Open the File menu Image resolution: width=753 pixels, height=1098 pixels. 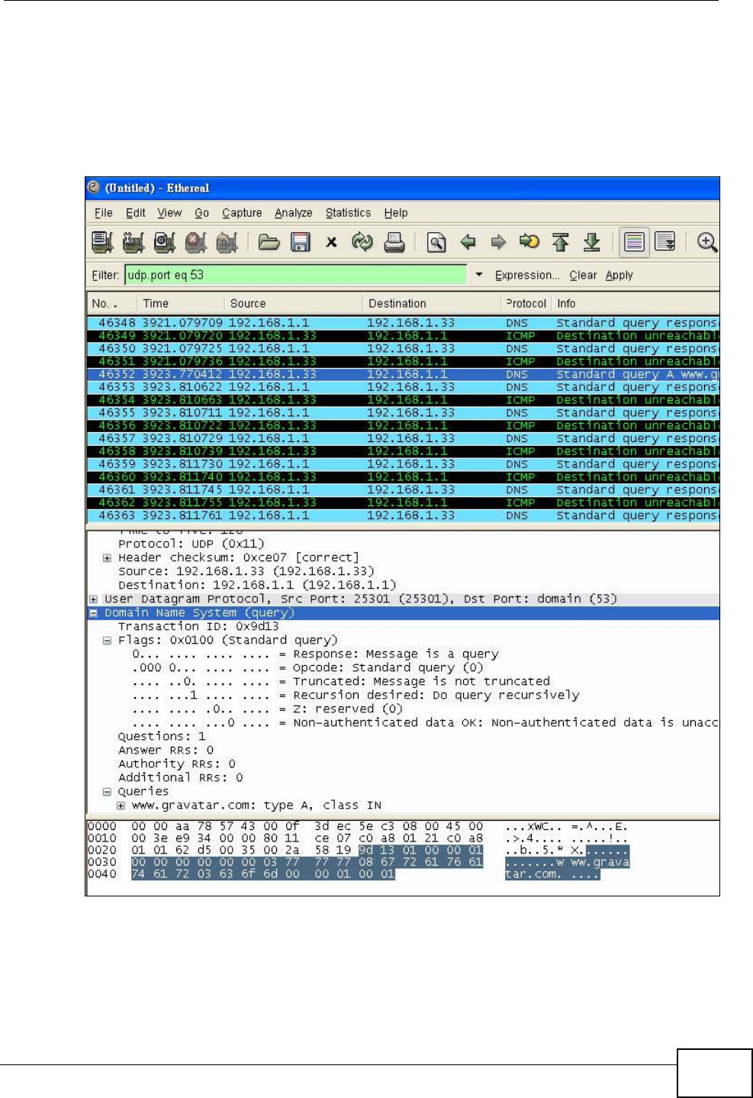(104, 213)
